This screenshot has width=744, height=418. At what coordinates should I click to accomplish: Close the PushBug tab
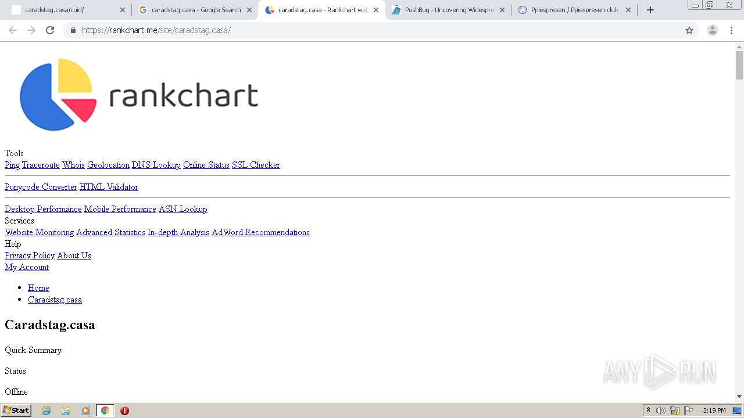(502, 10)
